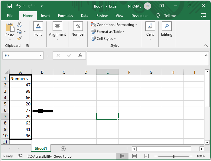The image size is (211, 161).
Task: Open the Conditional Formatting menu
Action: point(114,25)
